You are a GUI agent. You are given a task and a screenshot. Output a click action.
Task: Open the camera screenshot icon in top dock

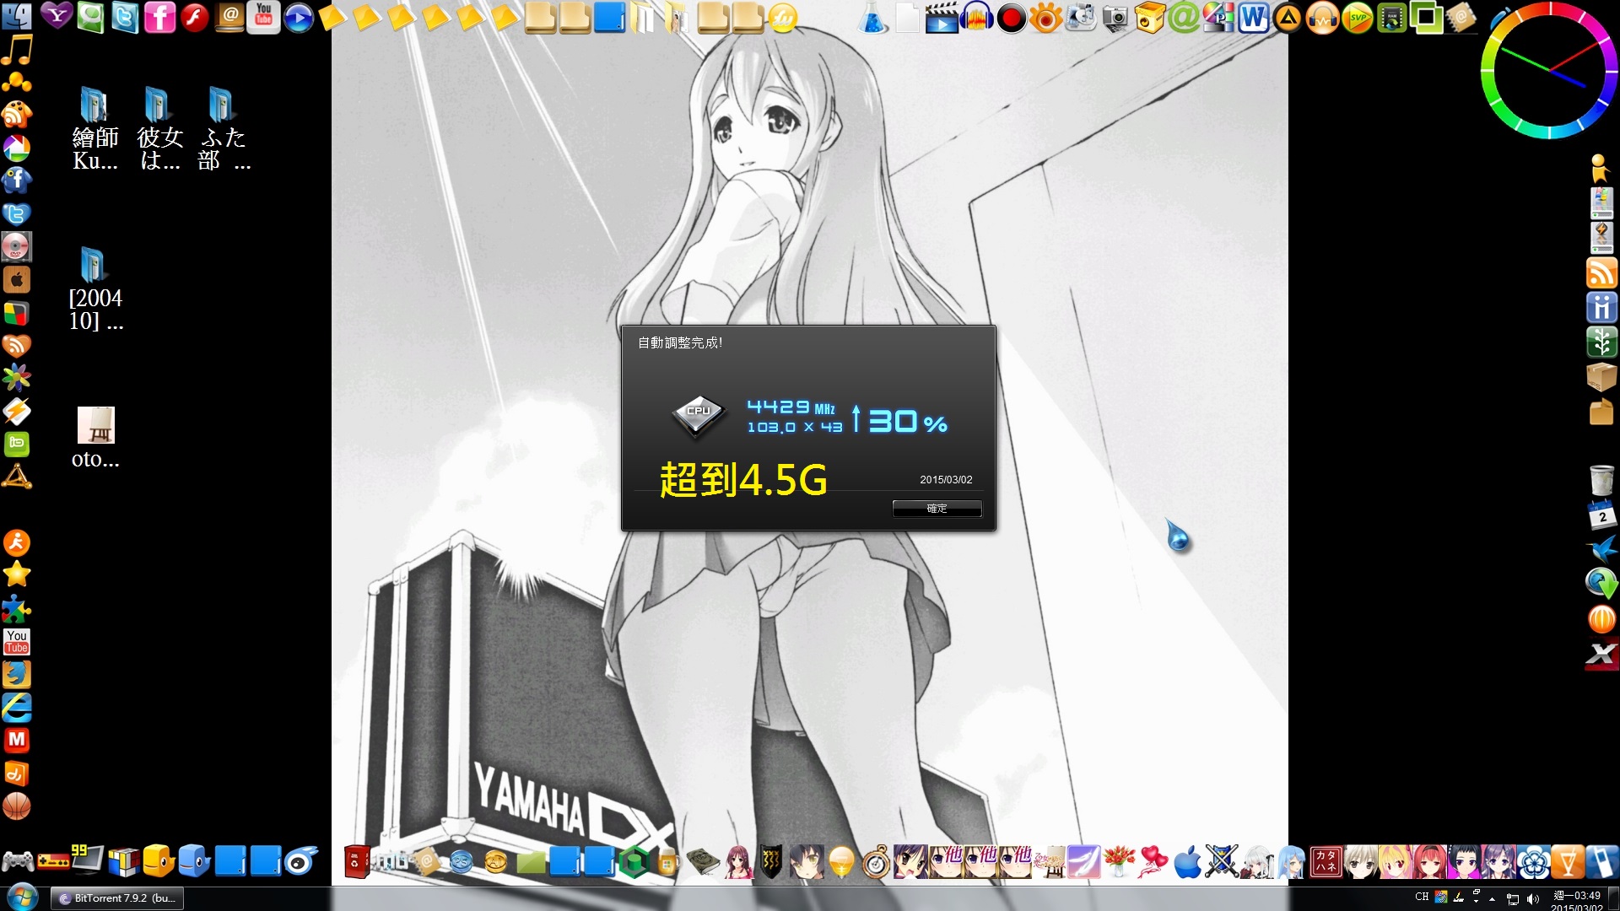tap(1115, 18)
